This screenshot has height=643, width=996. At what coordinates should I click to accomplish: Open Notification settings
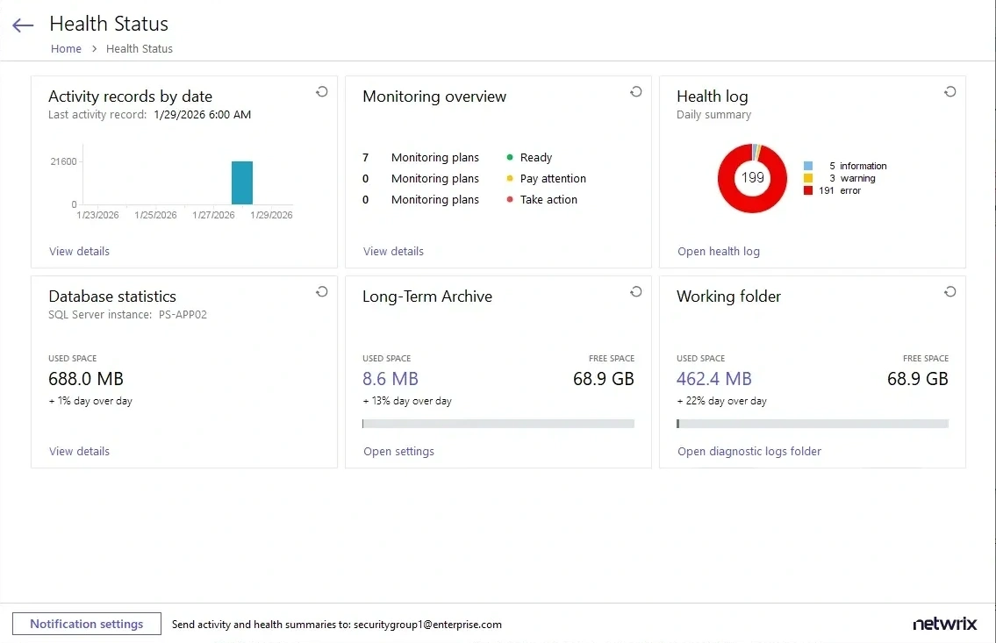86,624
